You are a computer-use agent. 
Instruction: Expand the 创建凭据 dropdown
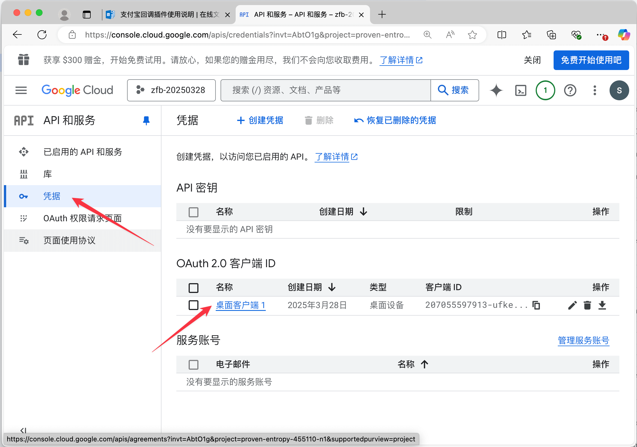coord(260,120)
